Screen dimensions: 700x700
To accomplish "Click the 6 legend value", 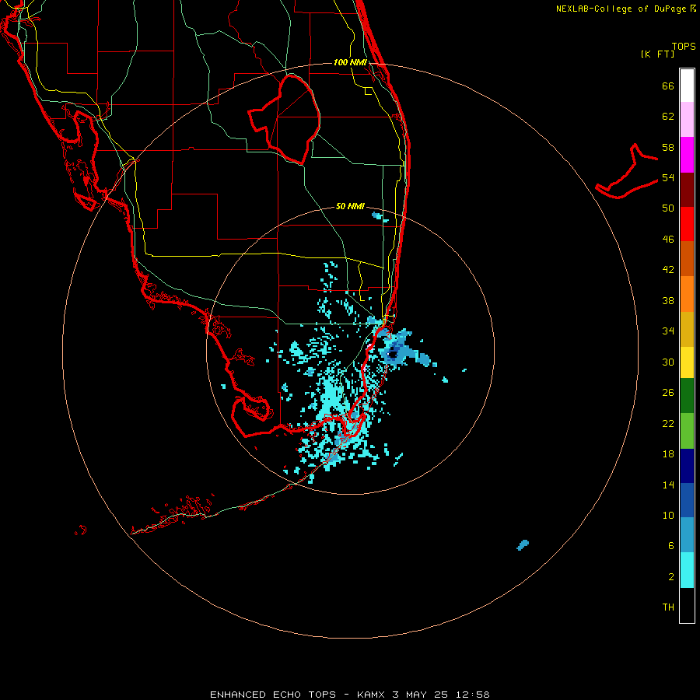I will point(671,546).
